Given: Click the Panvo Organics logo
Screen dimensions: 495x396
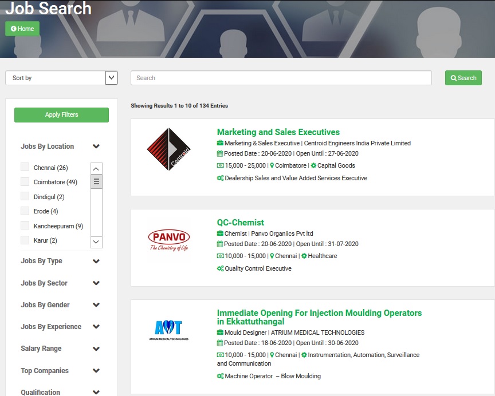Looking at the screenshot, I should (169, 240).
